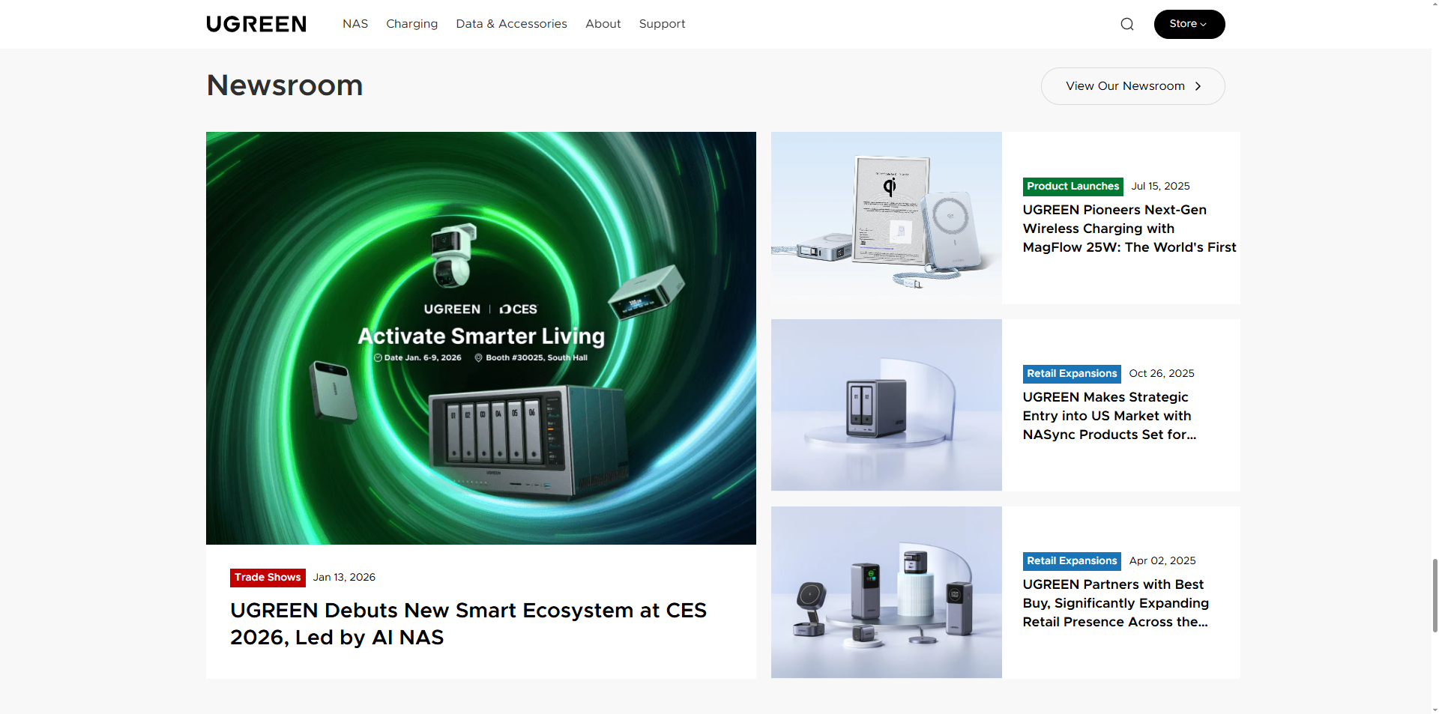This screenshot has height=714, width=1439.
Task: Open UGREEN Debuts New Smart Ecosystem article
Action: pyautogui.click(x=468, y=623)
